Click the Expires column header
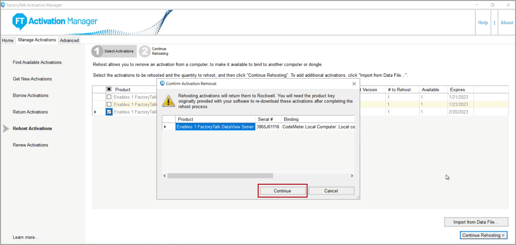 click(460, 90)
